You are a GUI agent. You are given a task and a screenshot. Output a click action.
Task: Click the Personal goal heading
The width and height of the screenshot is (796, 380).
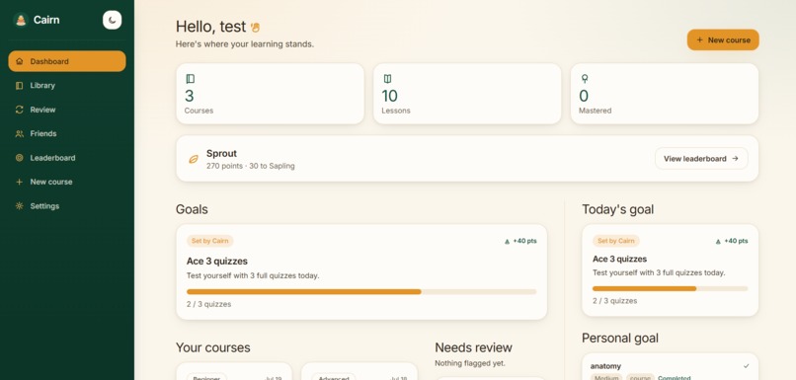(x=620, y=338)
